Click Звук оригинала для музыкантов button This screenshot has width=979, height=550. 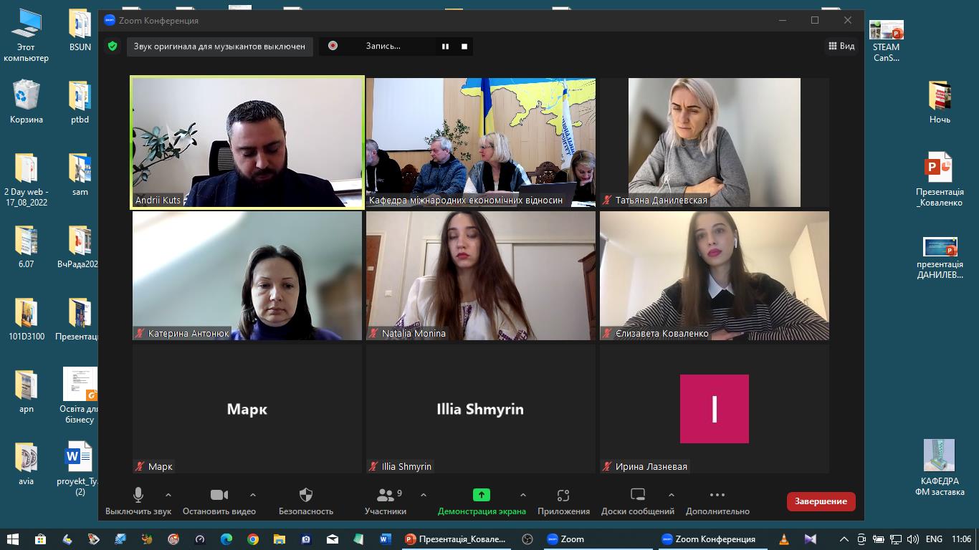tap(219, 46)
